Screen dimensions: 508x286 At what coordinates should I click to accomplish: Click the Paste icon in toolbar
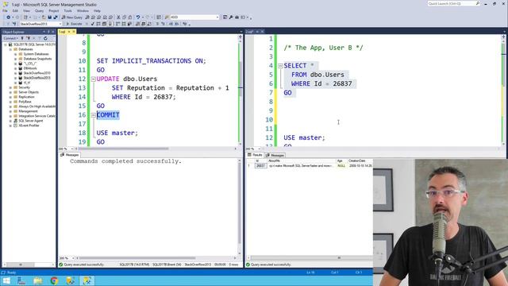point(130,17)
